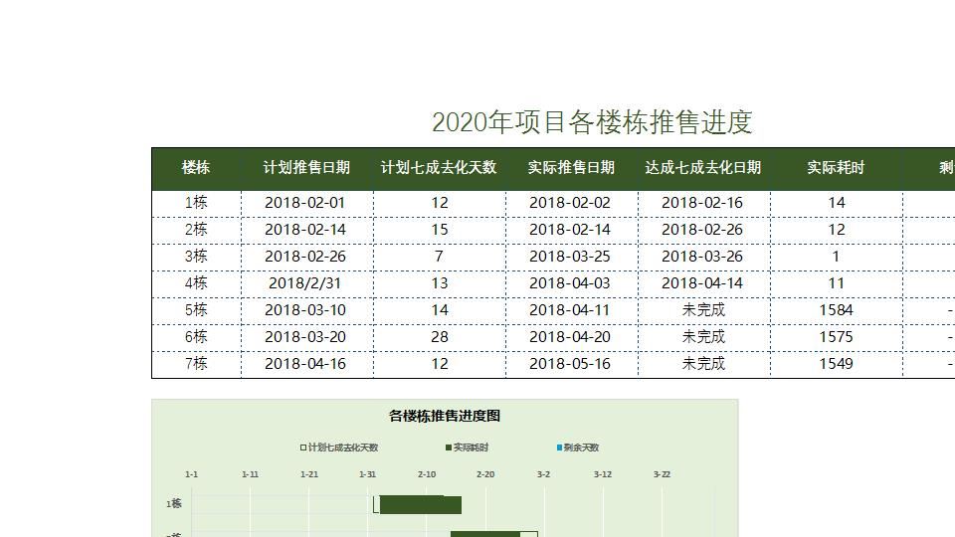This screenshot has width=955, height=537.
Task: Select the cell with value 28
Action: (439, 337)
